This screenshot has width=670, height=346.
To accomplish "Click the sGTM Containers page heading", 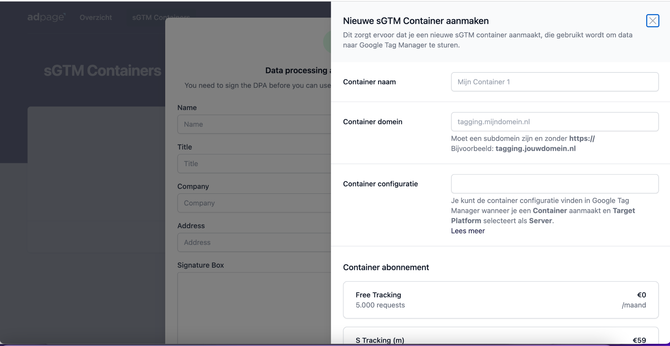I will (x=102, y=71).
